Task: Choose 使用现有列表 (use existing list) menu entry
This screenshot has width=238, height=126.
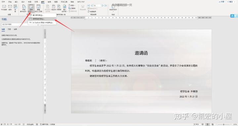Action: coord(42,19)
